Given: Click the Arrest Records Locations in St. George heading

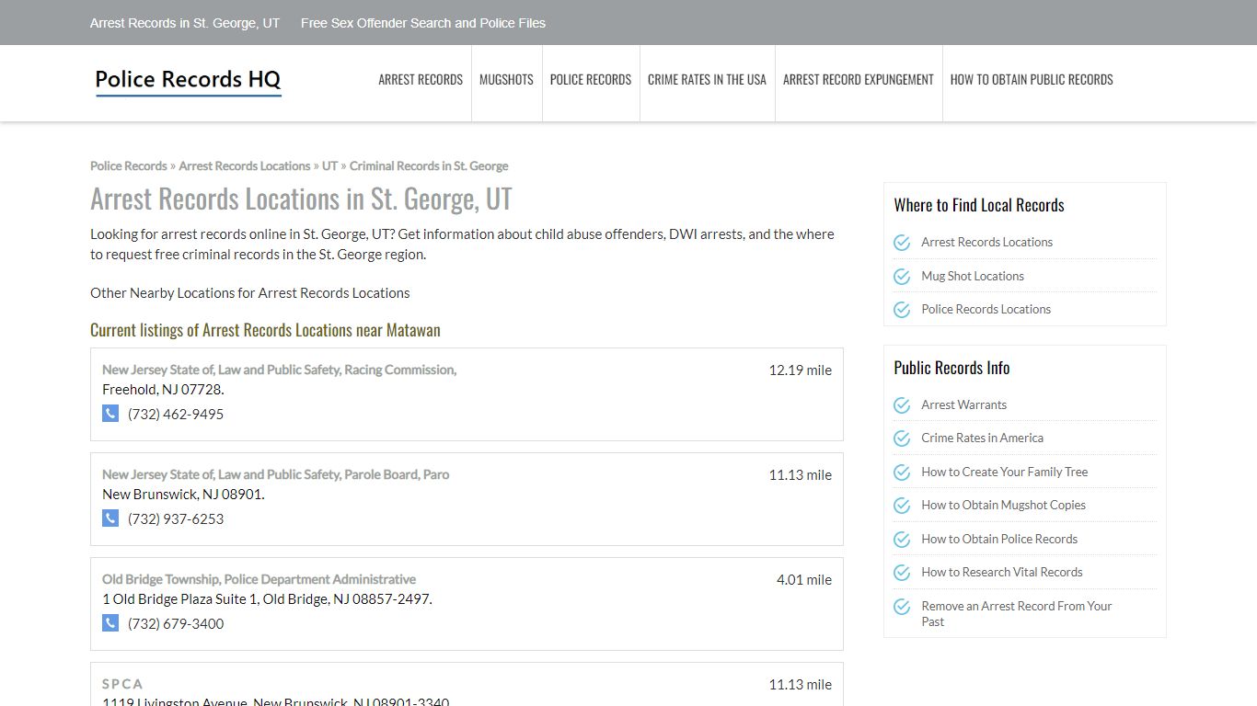Looking at the screenshot, I should [x=301, y=199].
